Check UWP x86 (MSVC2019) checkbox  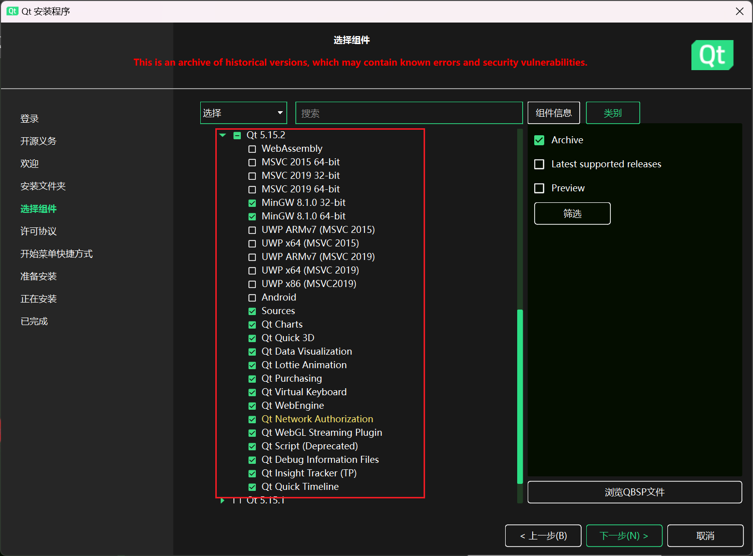[x=252, y=284]
